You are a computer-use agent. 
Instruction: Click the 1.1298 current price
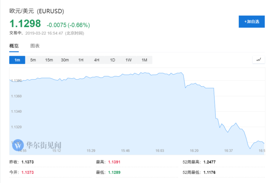[x=25, y=24]
